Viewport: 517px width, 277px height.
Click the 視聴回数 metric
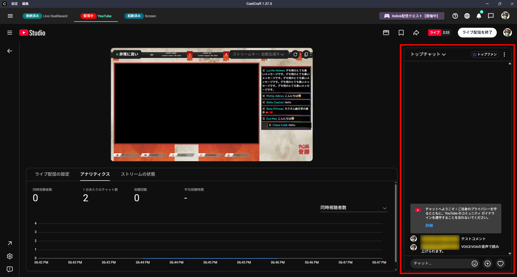pyautogui.click(x=140, y=195)
